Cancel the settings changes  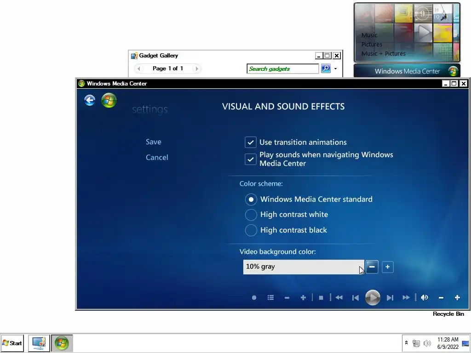[157, 157]
